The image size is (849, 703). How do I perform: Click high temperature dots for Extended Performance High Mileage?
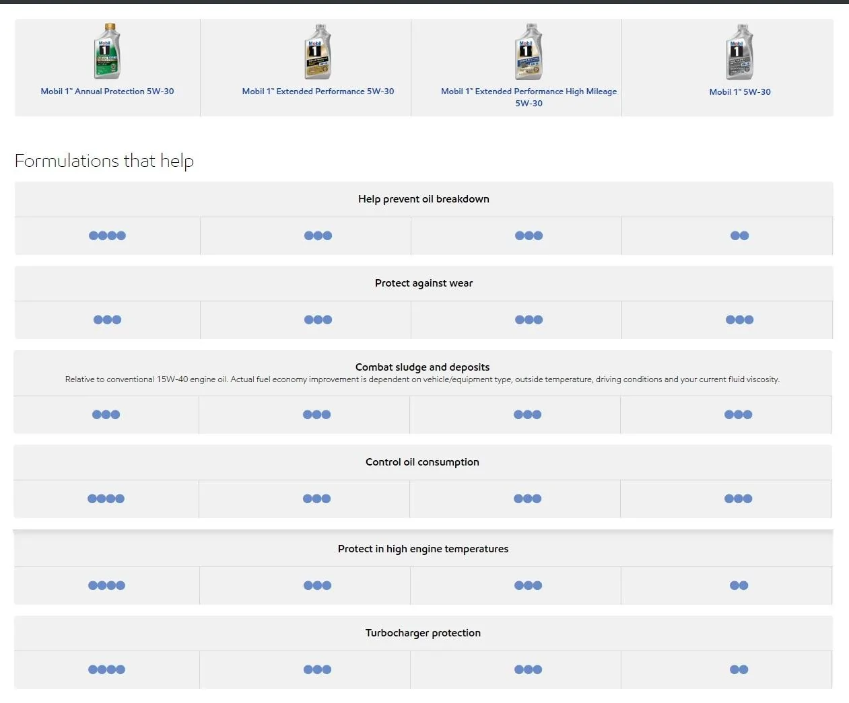(x=528, y=585)
